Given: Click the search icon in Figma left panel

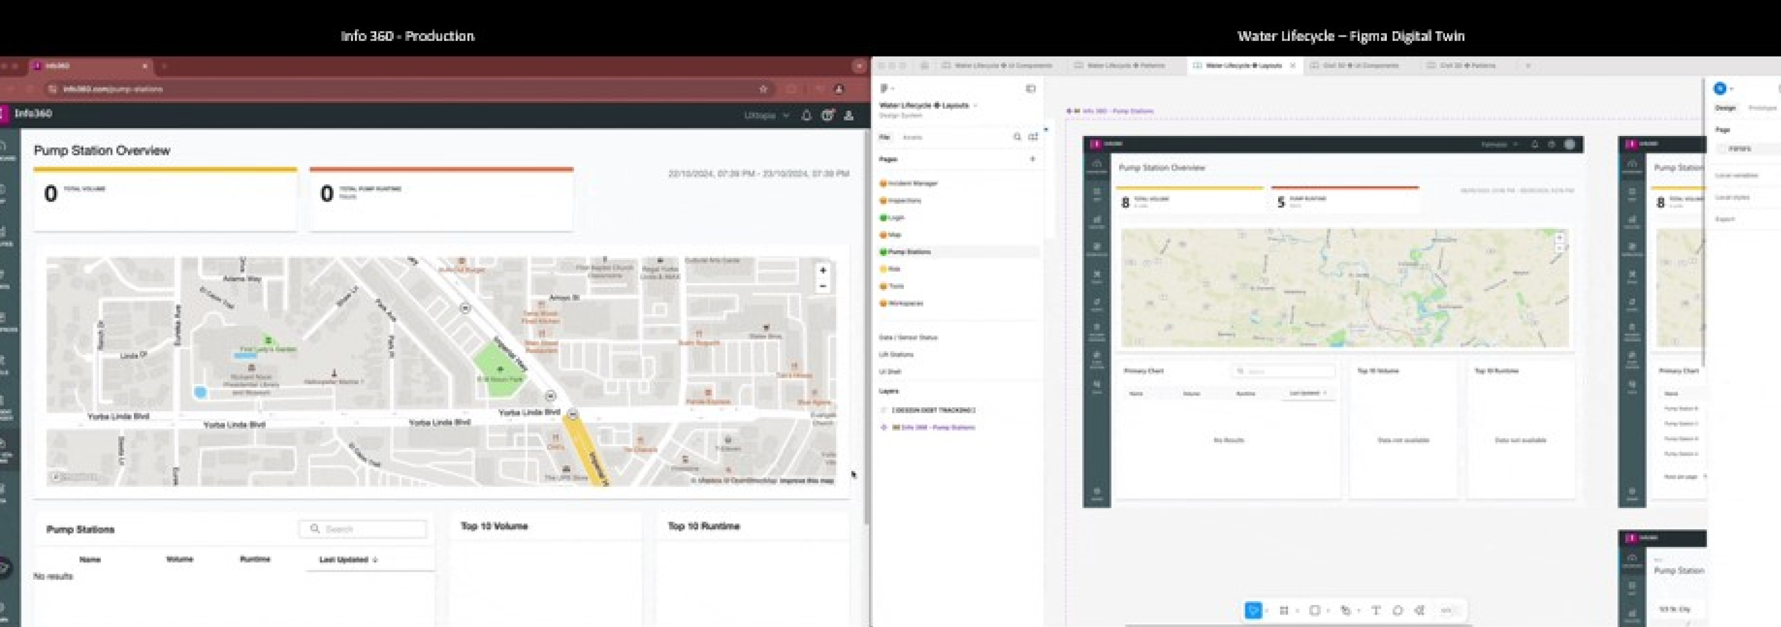Looking at the screenshot, I should click(x=1017, y=136).
